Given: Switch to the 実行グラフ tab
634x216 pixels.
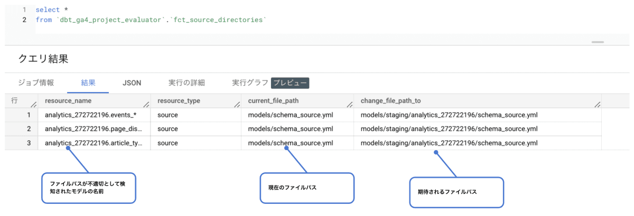Looking at the screenshot, I should pyautogui.click(x=250, y=83).
